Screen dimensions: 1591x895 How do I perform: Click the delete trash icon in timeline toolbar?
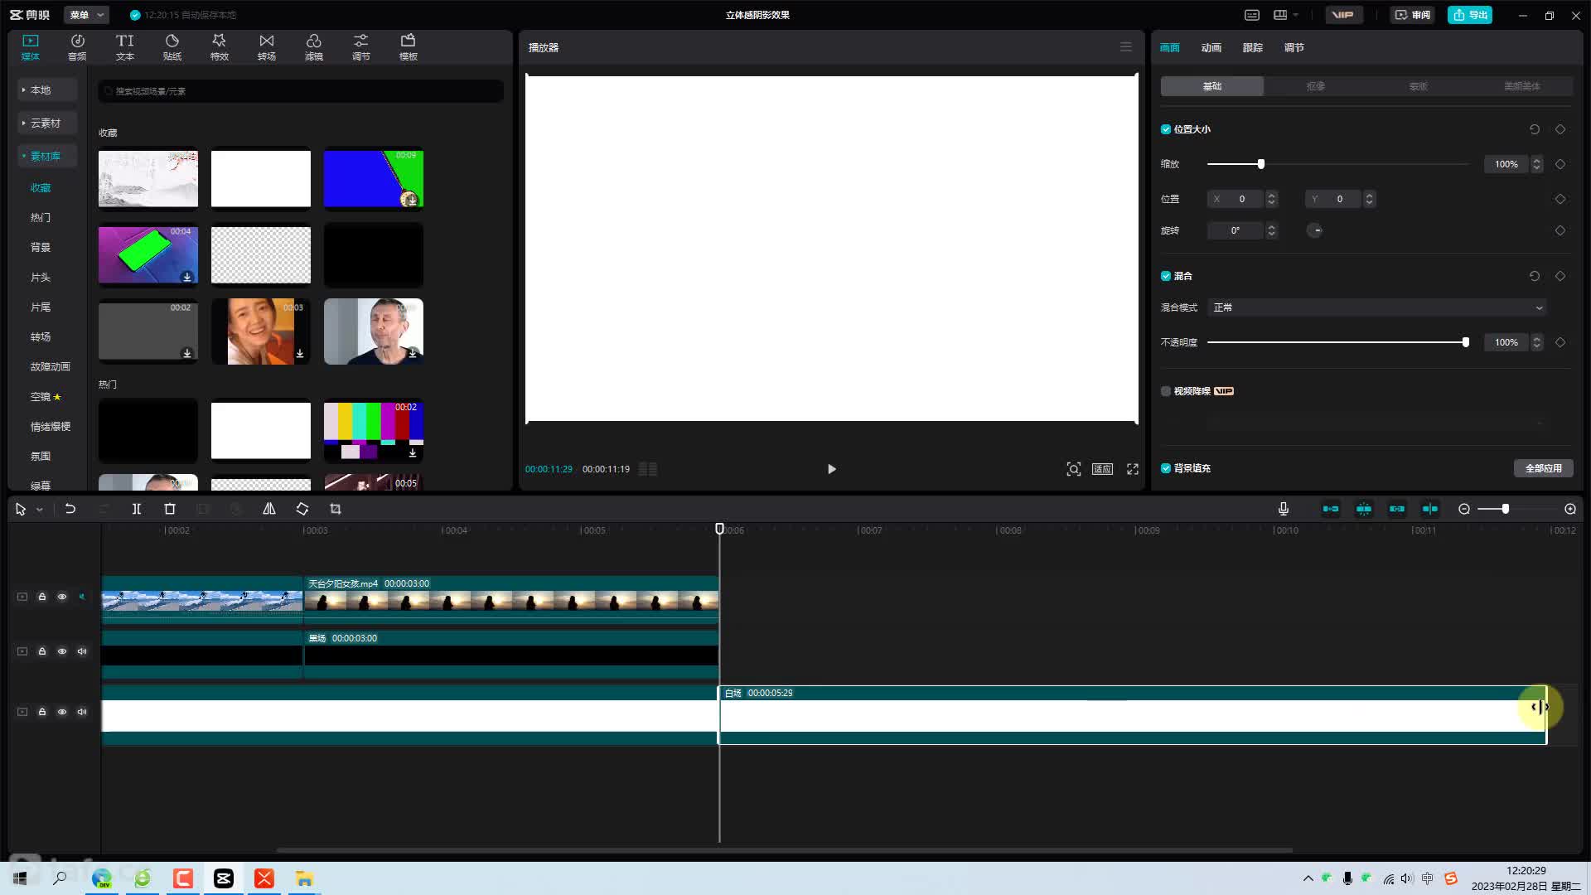(170, 509)
